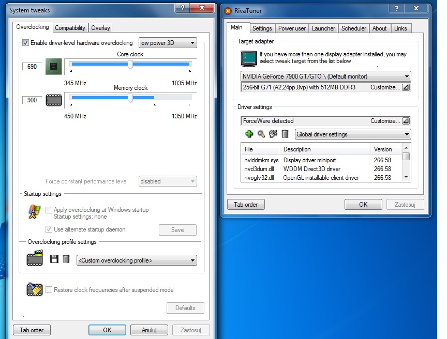Click Tab order in System tweaks window
The height and width of the screenshot is (339, 447).
point(32,330)
